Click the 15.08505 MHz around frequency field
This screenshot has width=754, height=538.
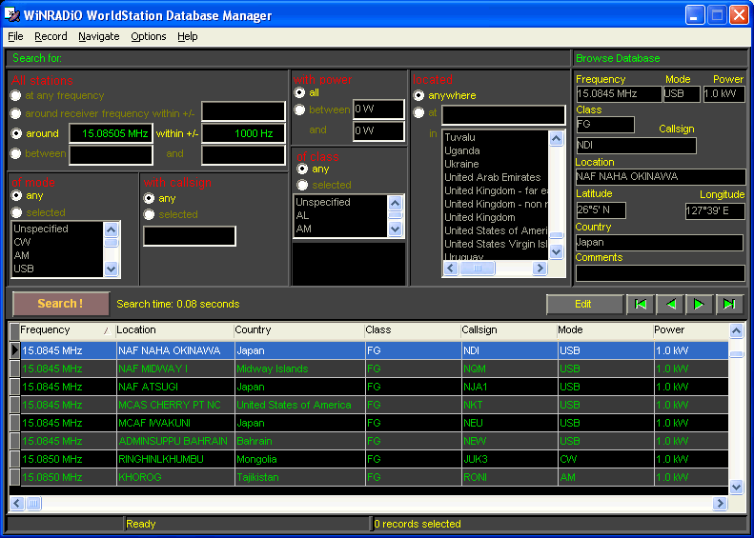coord(112,133)
